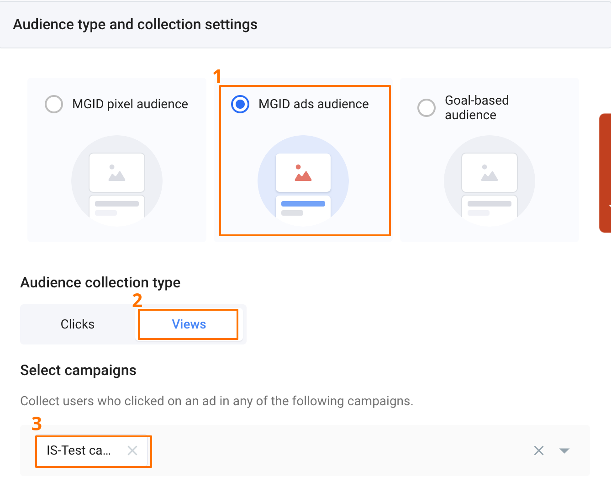Expand the campaigns dropdown arrow
611x477 pixels.
(x=564, y=450)
